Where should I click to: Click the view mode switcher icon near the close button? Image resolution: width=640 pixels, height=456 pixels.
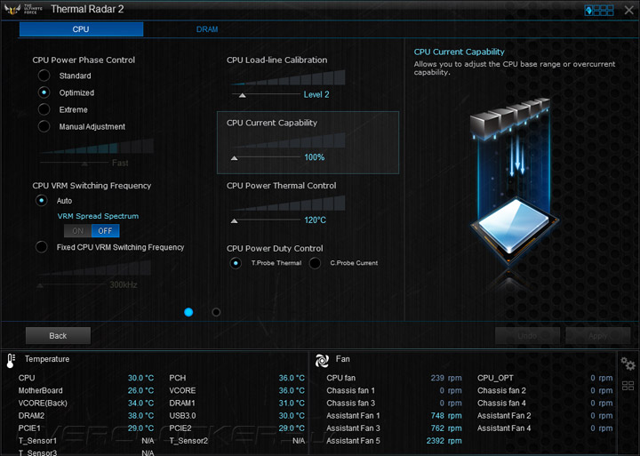(x=599, y=10)
